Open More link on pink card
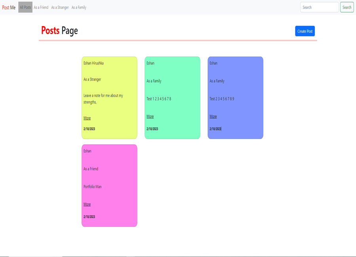The image size is (356, 257). 87,204
